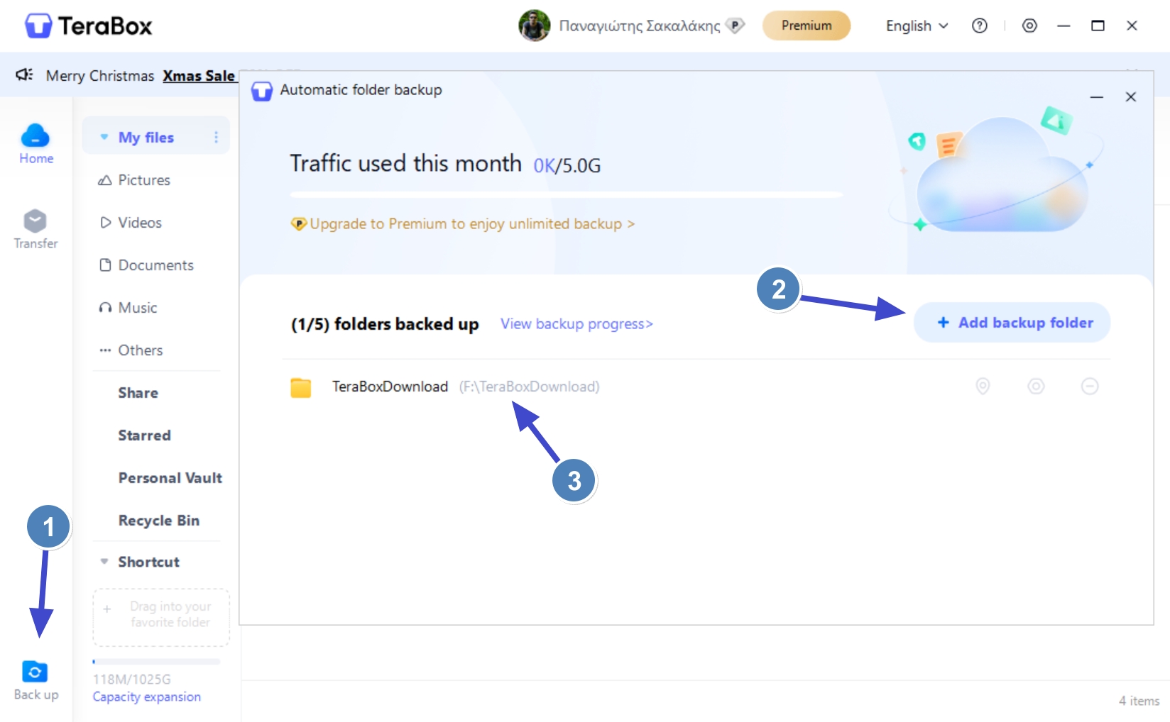Open My files more options menu
This screenshot has width=1170, height=722.
[216, 137]
